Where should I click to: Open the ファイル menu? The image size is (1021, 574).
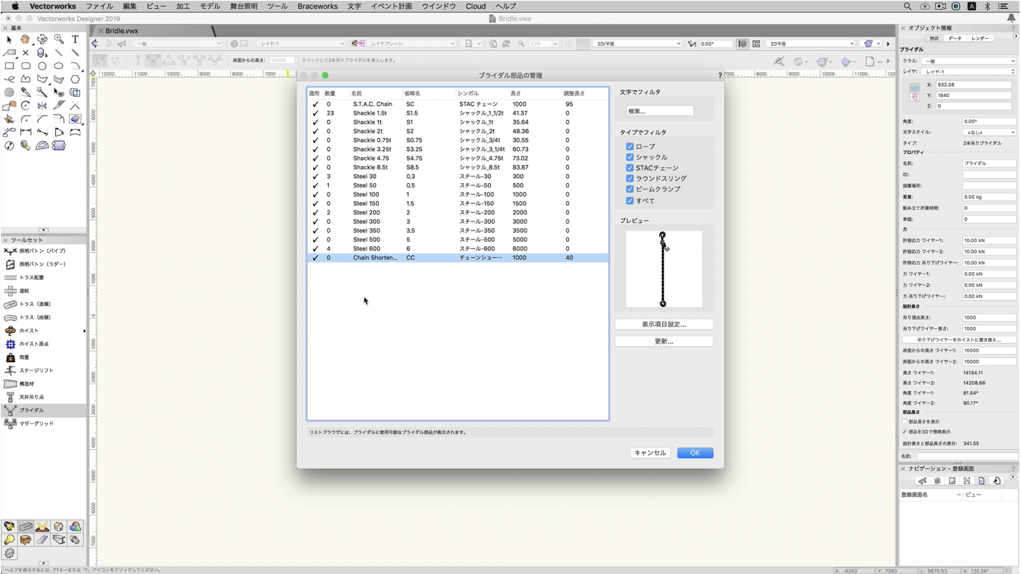pyautogui.click(x=99, y=6)
